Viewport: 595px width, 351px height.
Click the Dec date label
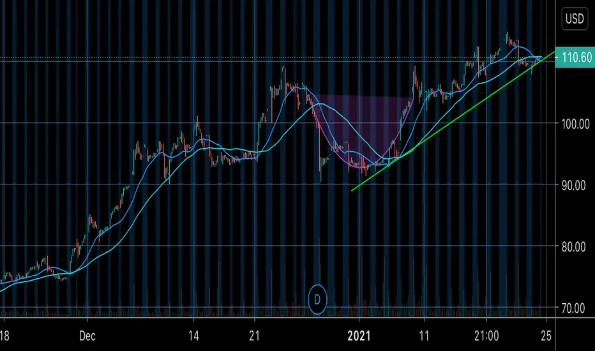(87, 336)
